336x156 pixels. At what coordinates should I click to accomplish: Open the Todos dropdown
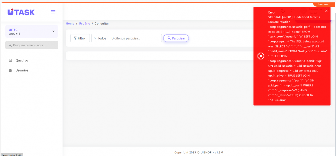click(x=100, y=38)
